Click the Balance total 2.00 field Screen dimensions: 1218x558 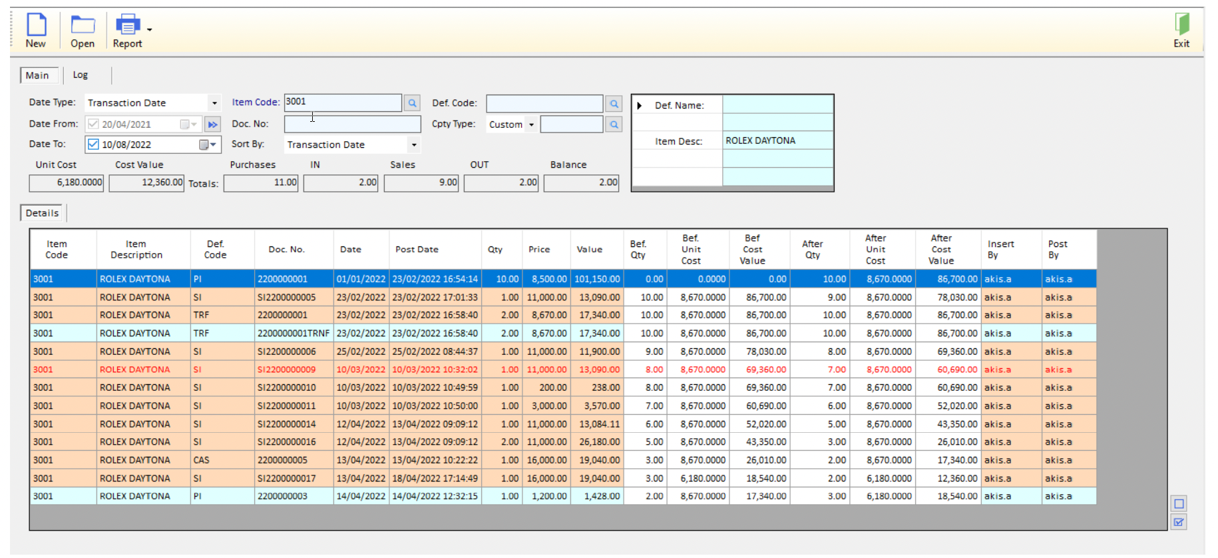click(x=581, y=182)
